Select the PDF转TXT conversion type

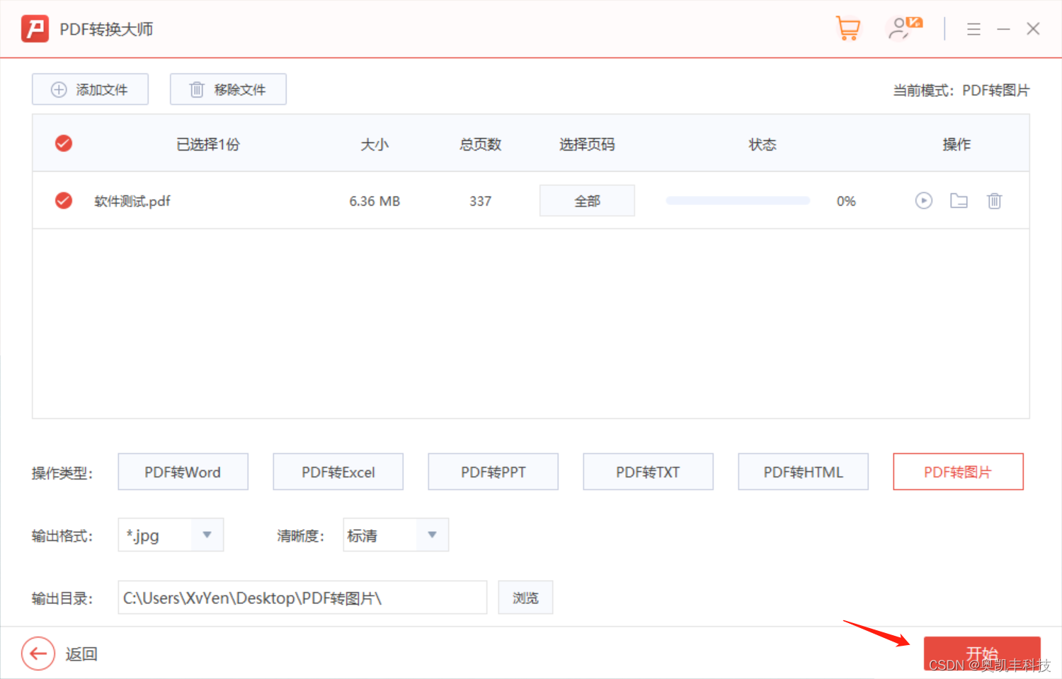(648, 472)
